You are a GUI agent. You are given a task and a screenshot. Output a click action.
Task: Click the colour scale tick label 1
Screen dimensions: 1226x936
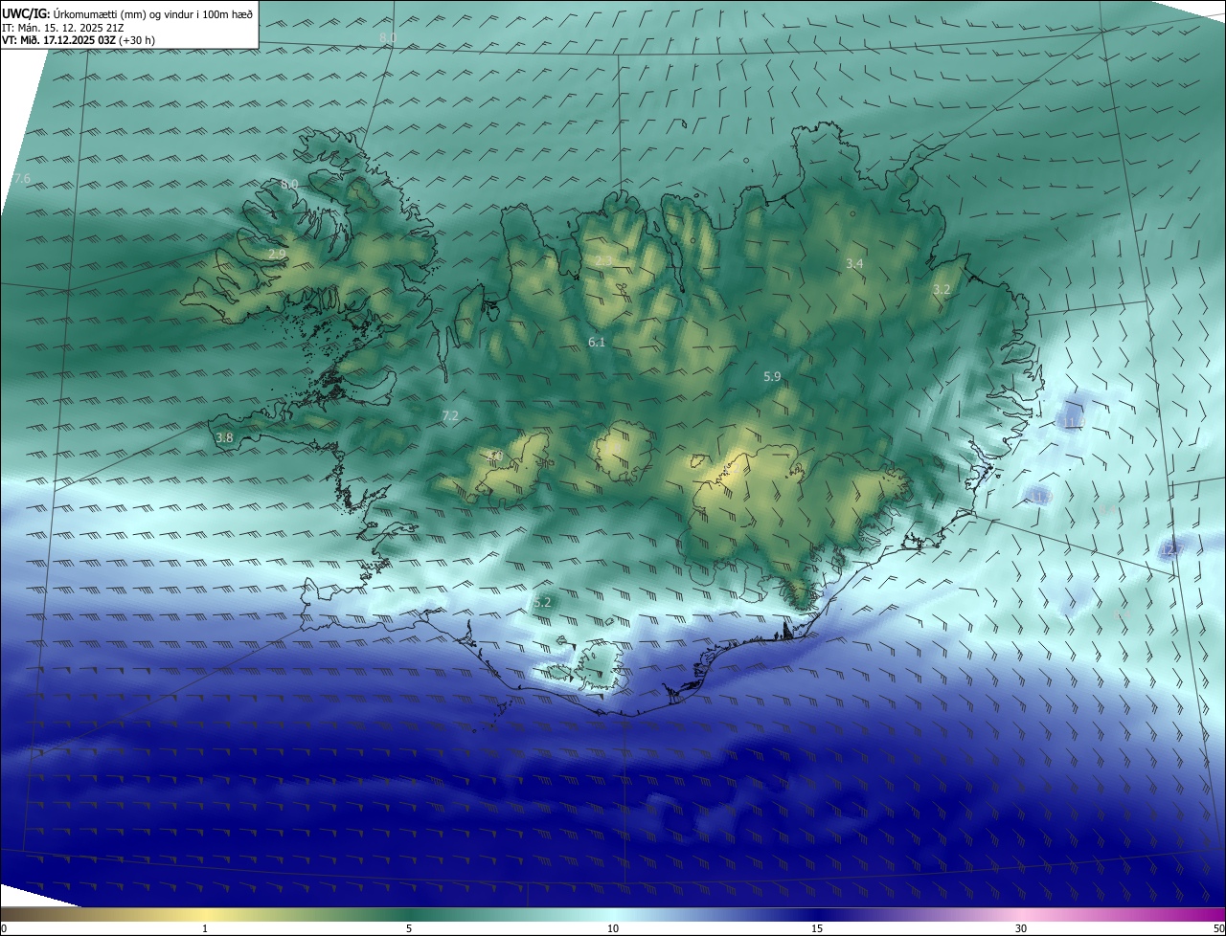pyautogui.click(x=205, y=929)
